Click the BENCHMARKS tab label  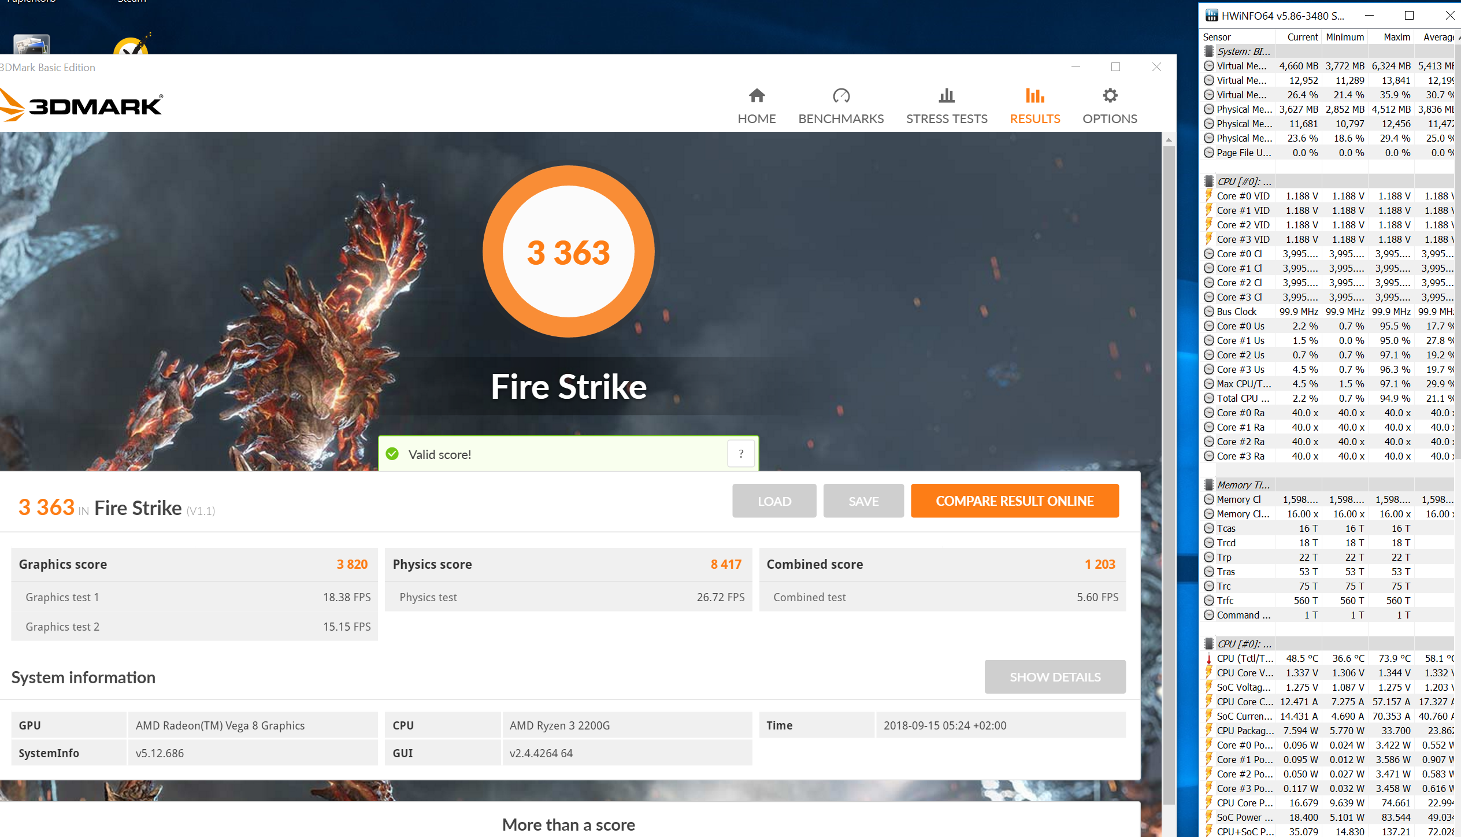841,119
